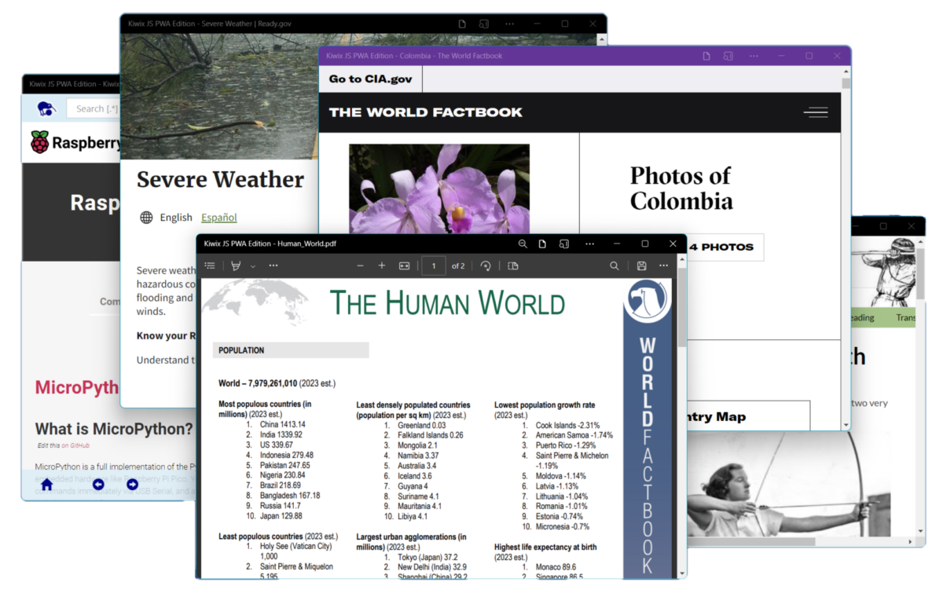Click the Photos of Colombia heading
Image resolution: width=943 pixels, height=597 pixels.
pos(681,188)
